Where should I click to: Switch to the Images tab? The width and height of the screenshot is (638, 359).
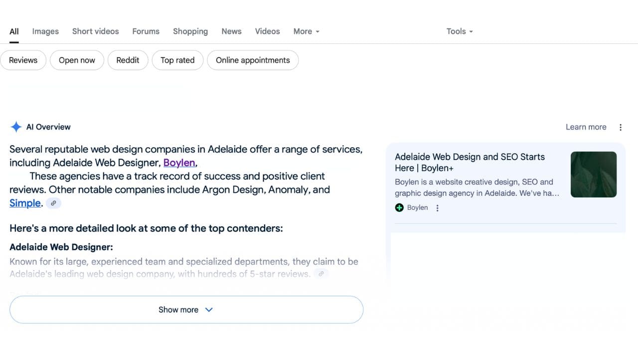point(45,31)
